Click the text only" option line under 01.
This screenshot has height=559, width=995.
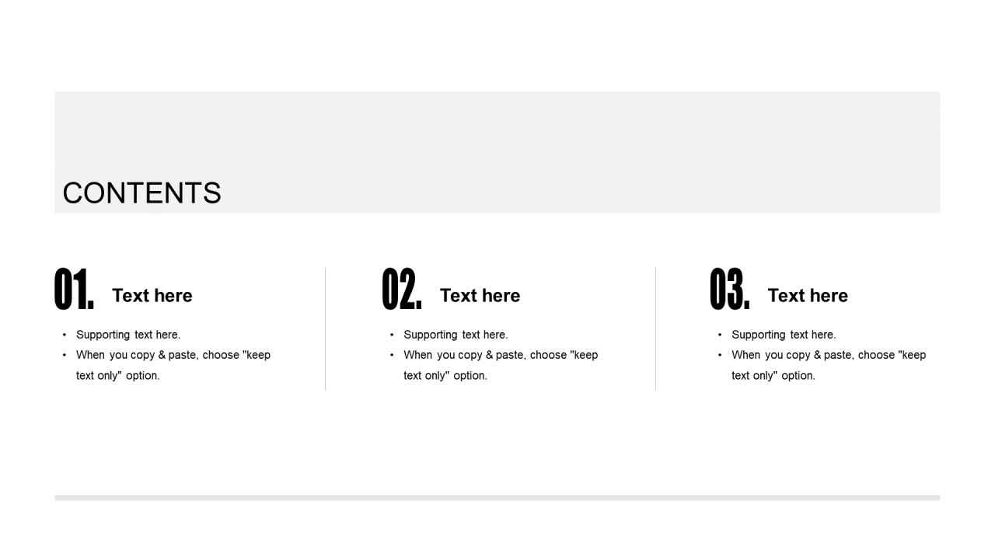pyautogui.click(x=118, y=376)
